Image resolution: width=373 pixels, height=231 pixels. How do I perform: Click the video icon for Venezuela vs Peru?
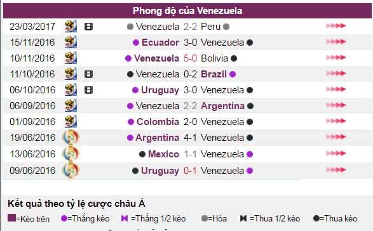(x=88, y=27)
